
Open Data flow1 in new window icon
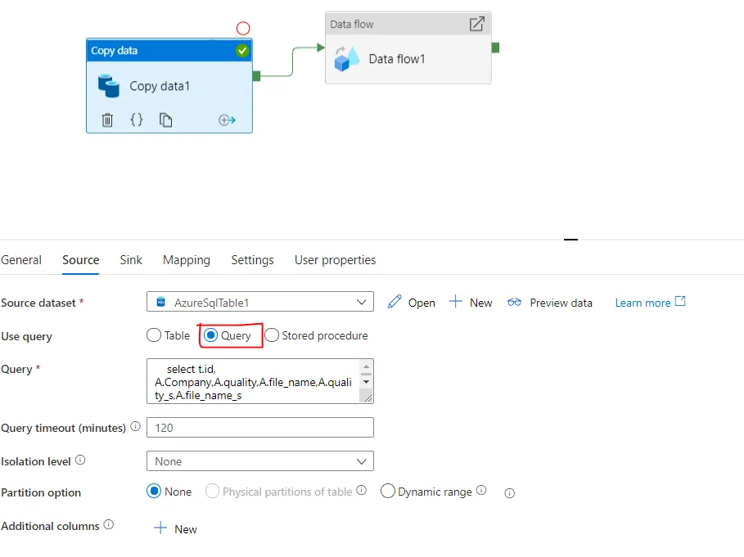477,24
